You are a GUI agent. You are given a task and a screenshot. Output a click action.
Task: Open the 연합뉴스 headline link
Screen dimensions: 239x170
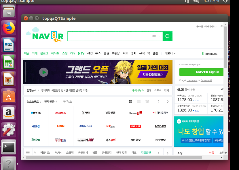pos(65,90)
